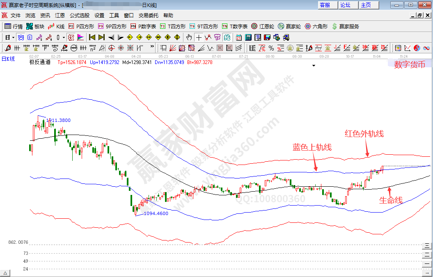Image resolution: width=433 pixels, height=277 pixels.
Task: Jump to first bar with skip-back arrow
Action: click(92, 37)
